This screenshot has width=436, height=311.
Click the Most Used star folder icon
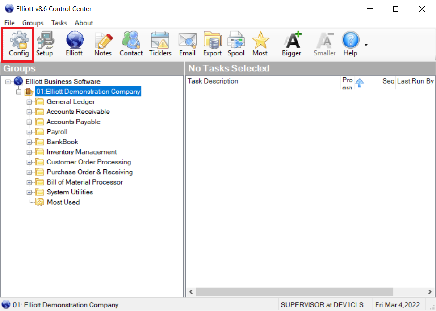coord(39,202)
